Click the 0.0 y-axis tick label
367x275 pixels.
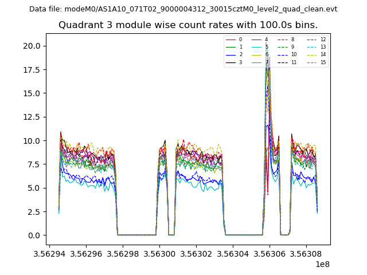[34, 235]
